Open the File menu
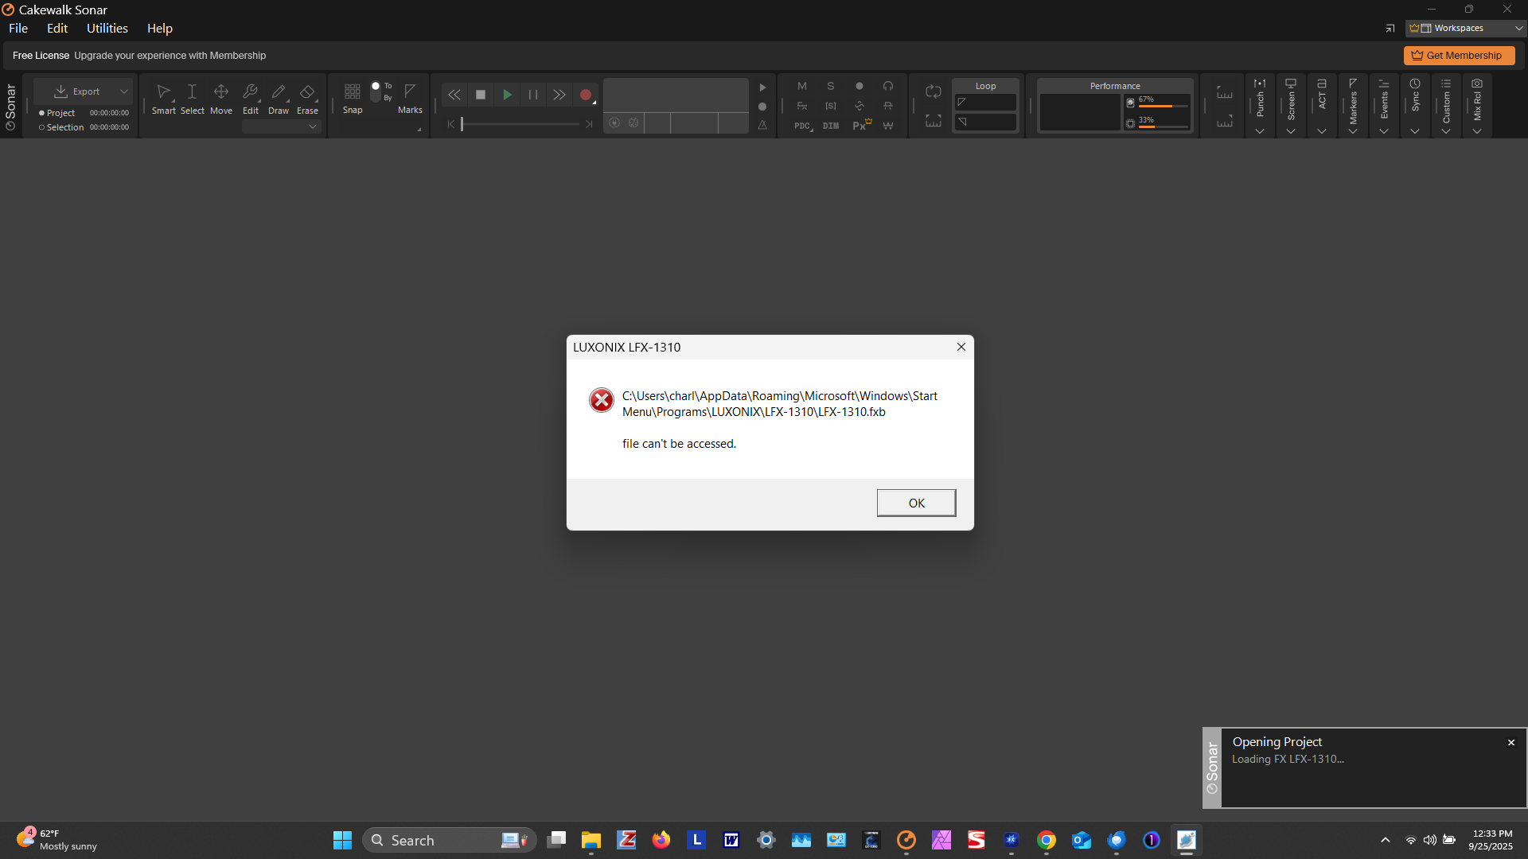This screenshot has width=1528, height=859. [x=18, y=28]
